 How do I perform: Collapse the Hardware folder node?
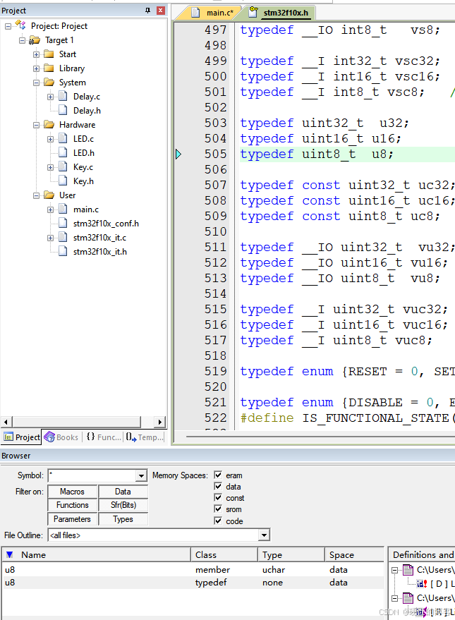click(37, 125)
